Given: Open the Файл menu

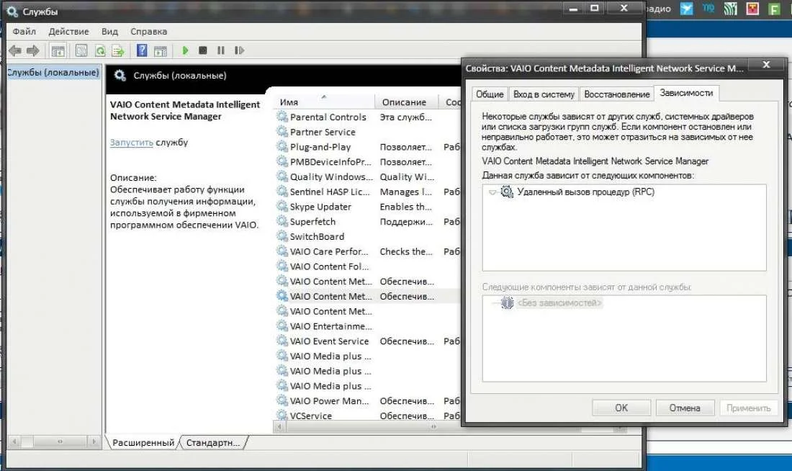Looking at the screenshot, I should 24,32.
